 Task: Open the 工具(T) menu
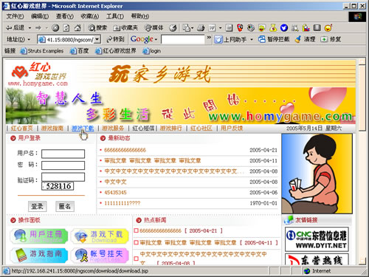click(x=115, y=16)
